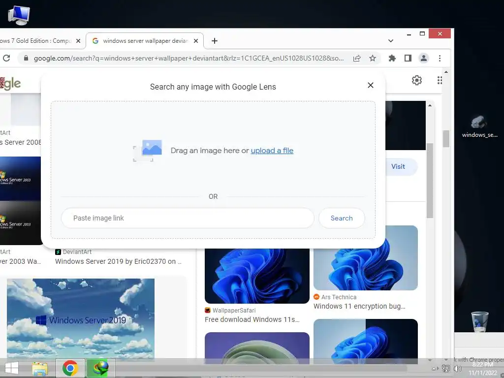Click the Ars Technica source label

click(339, 297)
